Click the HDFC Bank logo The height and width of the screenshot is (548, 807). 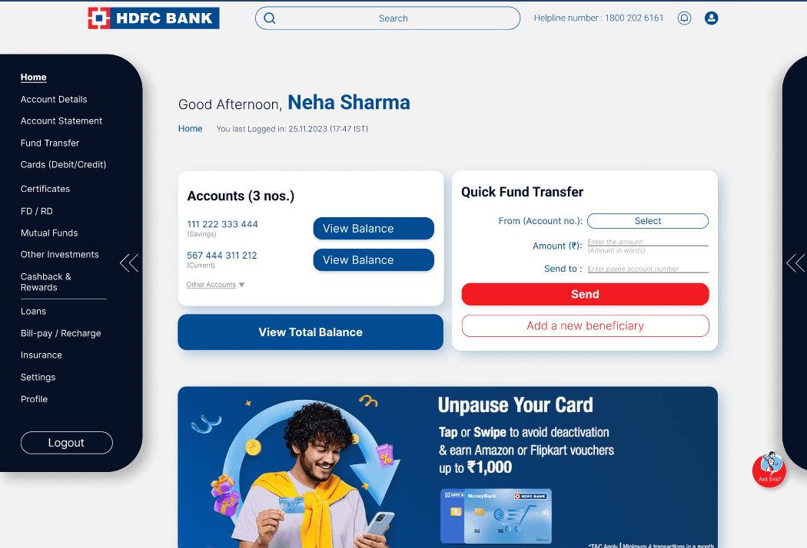pos(154,18)
